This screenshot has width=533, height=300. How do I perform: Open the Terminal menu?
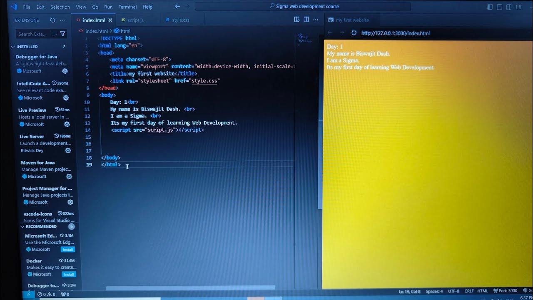click(127, 7)
